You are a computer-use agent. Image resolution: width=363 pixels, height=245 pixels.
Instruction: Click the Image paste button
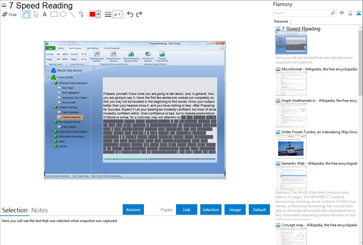tap(235, 210)
